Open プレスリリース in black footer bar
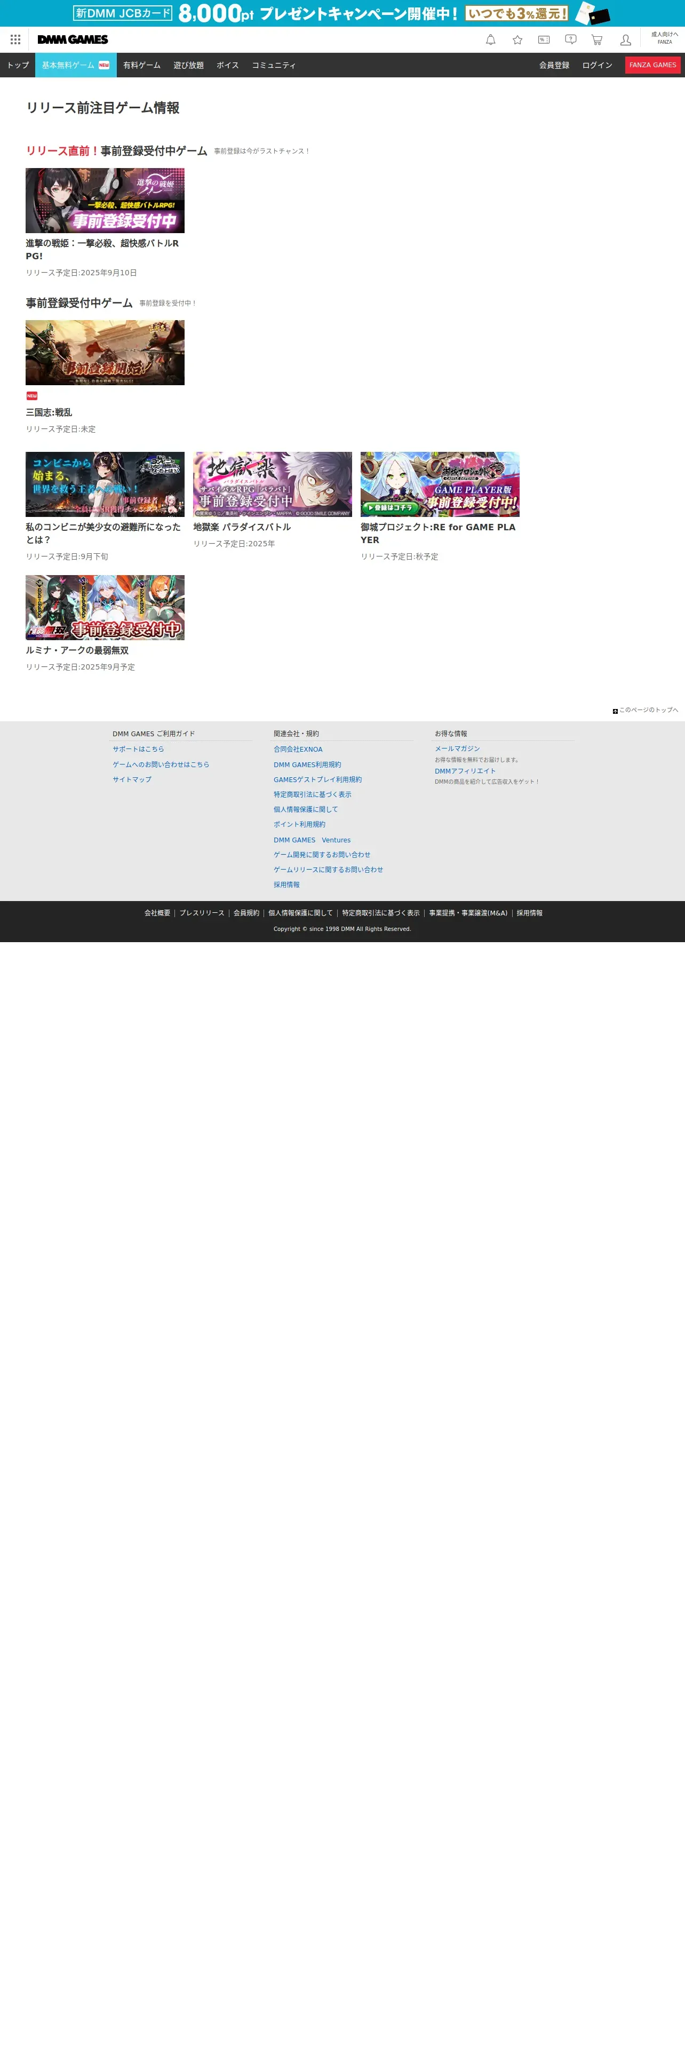This screenshot has width=685, height=2055. (202, 913)
